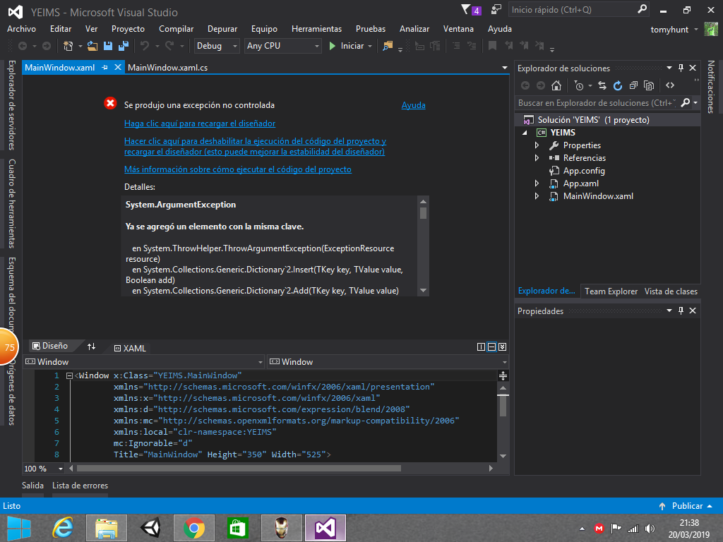Open the 100 % zoom dropdown
Viewport: 723px width, 542px height.
pyautogui.click(x=60, y=469)
